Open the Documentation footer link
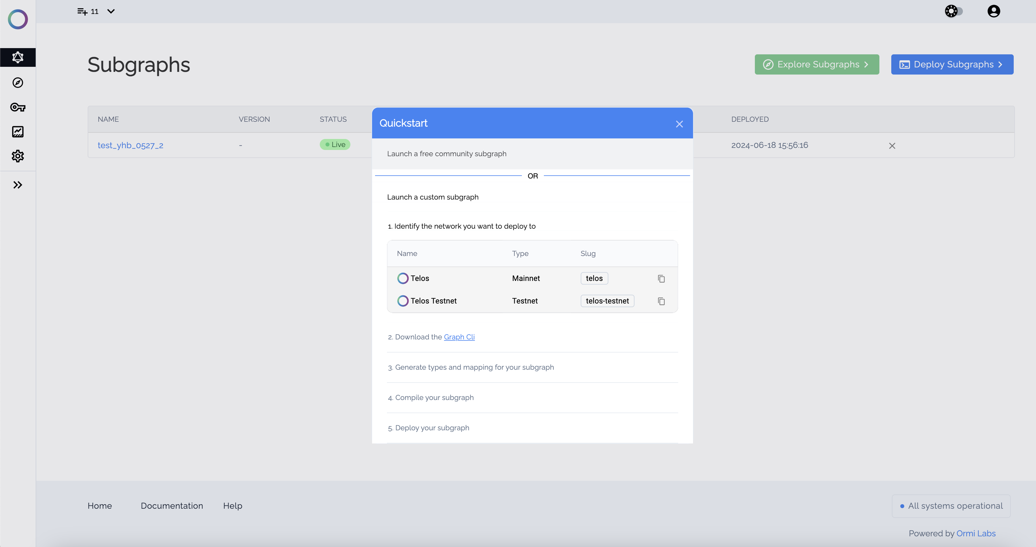This screenshot has width=1036, height=547. pyautogui.click(x=172, y=506)
